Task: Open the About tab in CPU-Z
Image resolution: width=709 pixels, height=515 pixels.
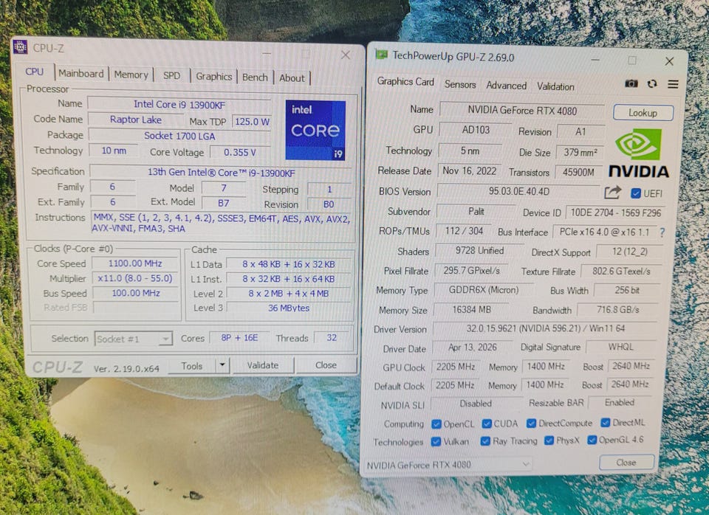Action: pos(292,78)
